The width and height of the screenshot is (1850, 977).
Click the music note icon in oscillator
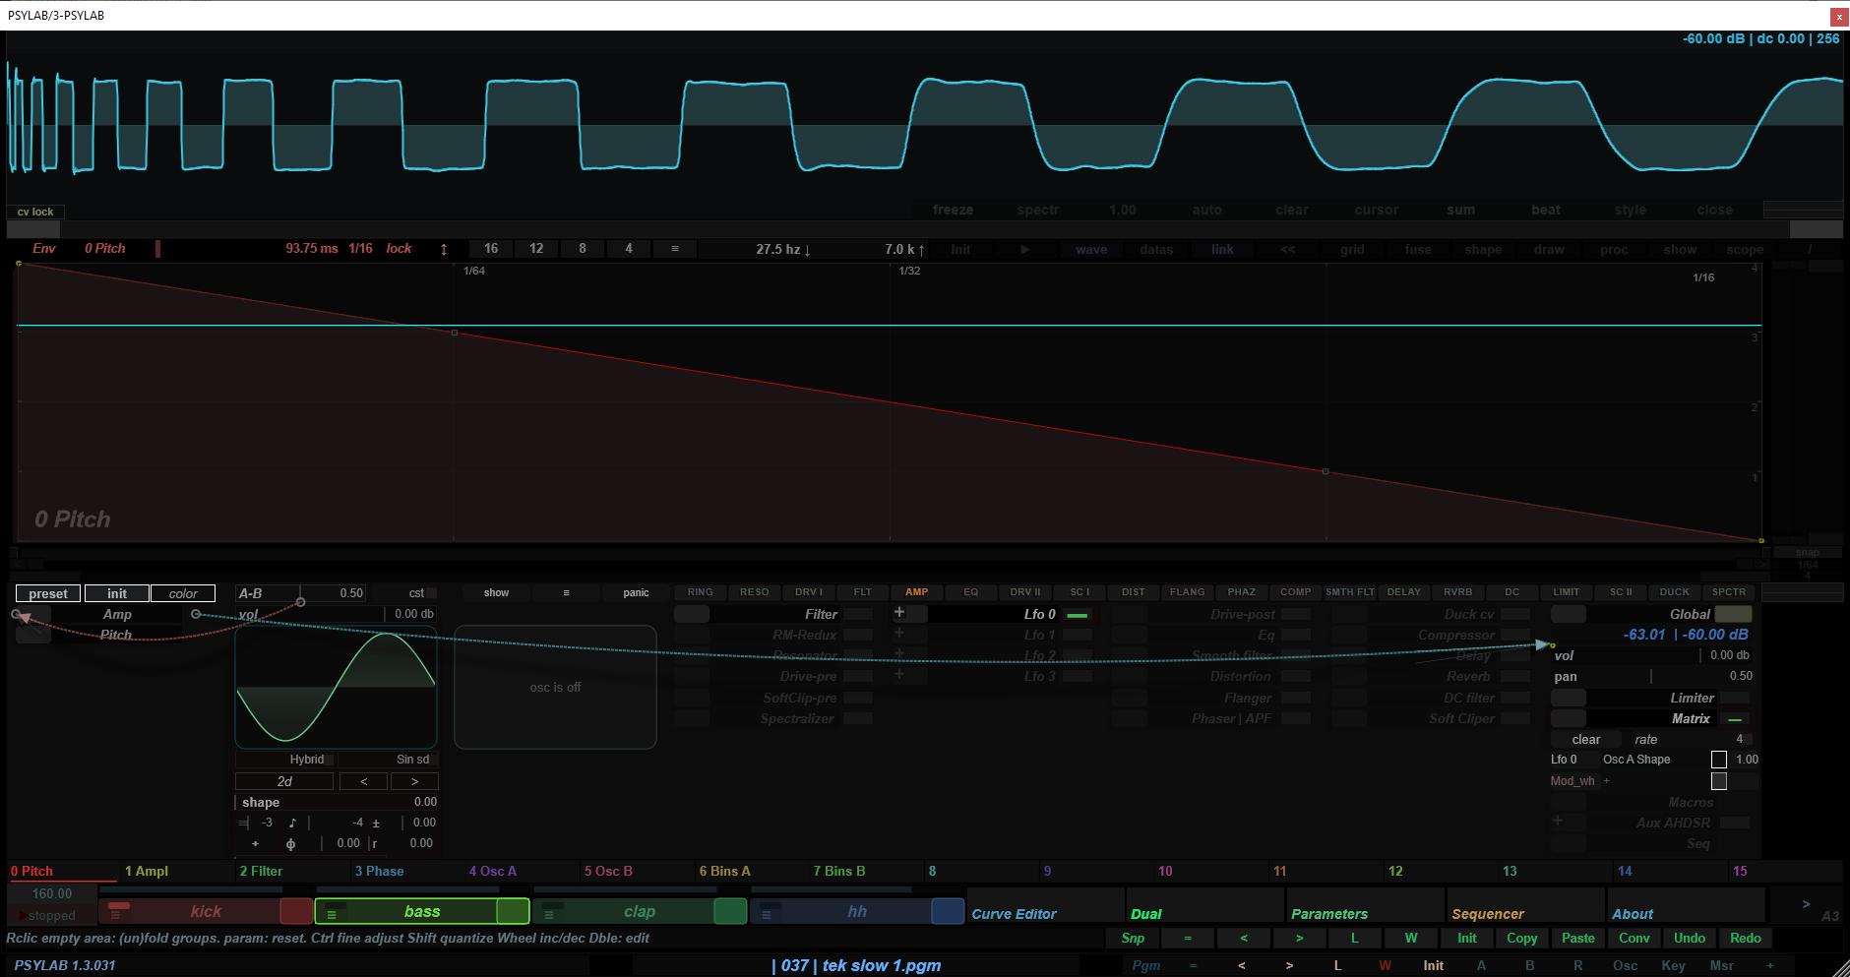(x=292, y=823)
